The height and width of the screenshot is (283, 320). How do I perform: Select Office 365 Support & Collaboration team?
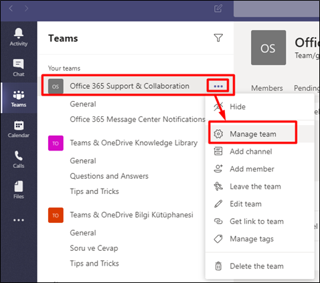point(129,86)
